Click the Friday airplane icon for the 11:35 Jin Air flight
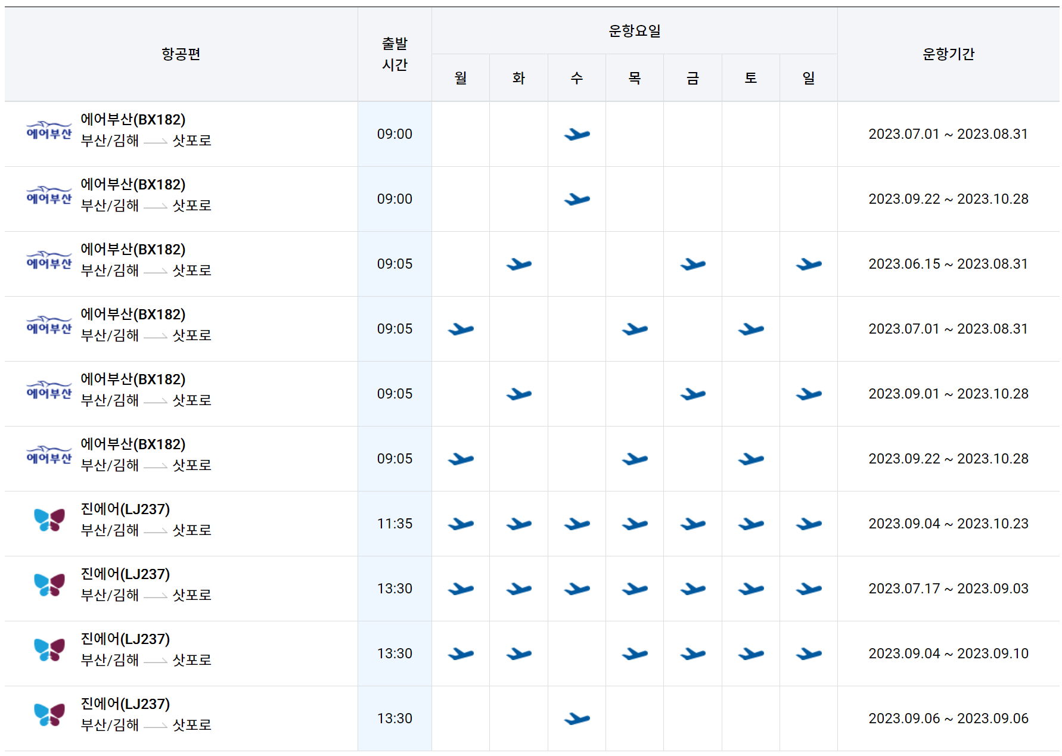Viewport: 1062px width, 756px height. 693,523
